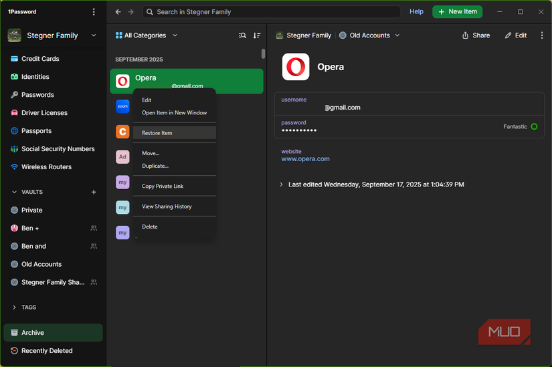Image resolution: width=552 pixels, height=367 pixels.
Task: Open the 1Password three-dot main menu
Action: point(94,12)
